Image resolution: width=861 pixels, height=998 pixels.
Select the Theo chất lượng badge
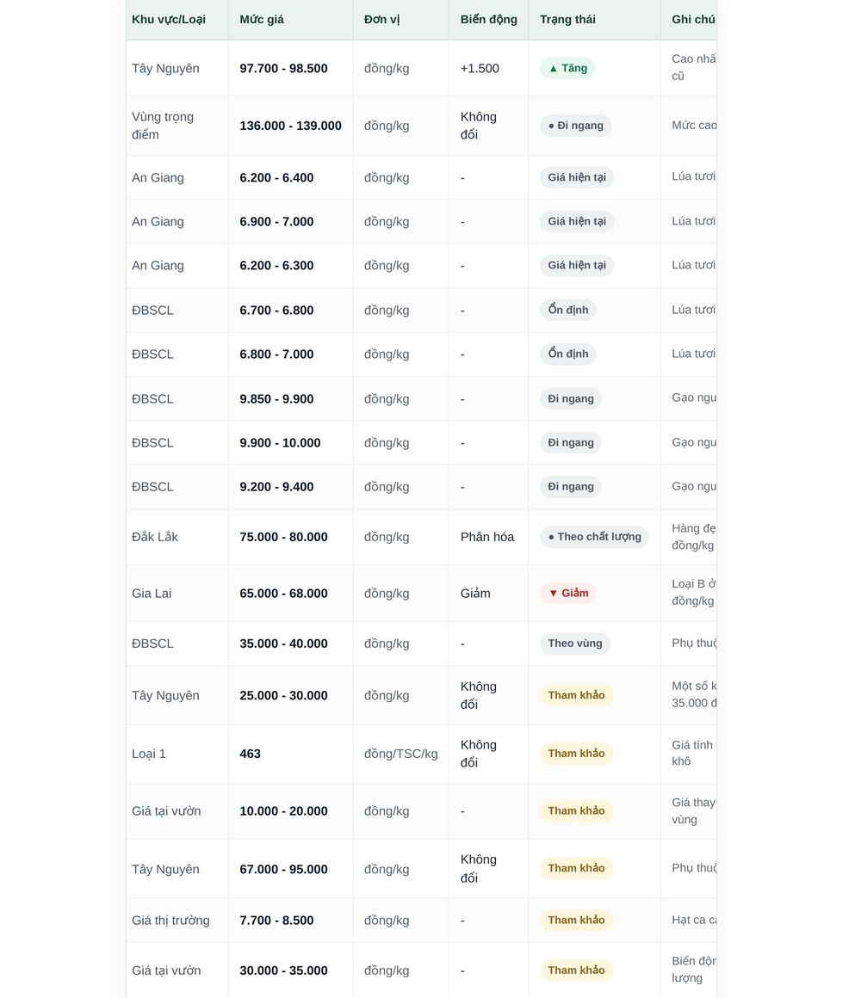pyautogui.click(x=594, y=537)
